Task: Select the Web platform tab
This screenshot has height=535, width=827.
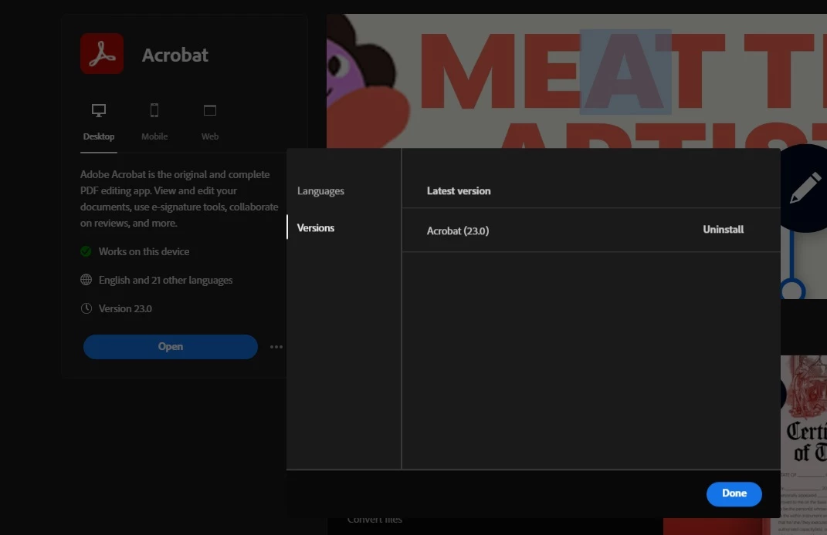Action: [x=210, y=123]
